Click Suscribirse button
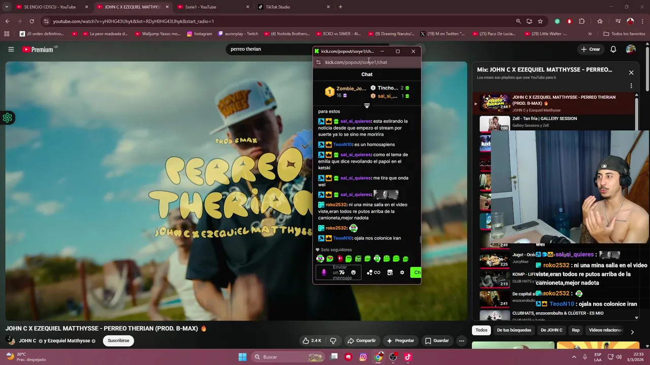This screenshot has height=365, width=650. 118,341
